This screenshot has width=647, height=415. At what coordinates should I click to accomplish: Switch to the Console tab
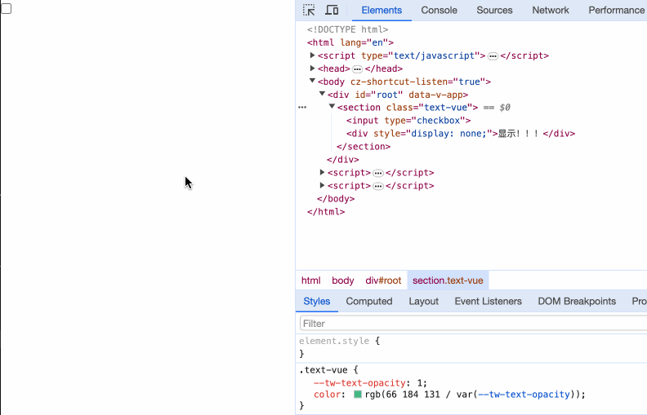pos(439,11)
